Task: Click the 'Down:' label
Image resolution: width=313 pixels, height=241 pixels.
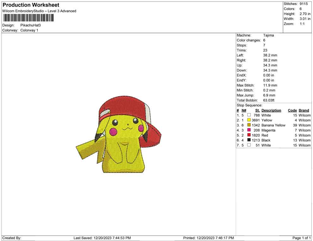Action: [x=242, y=70]
